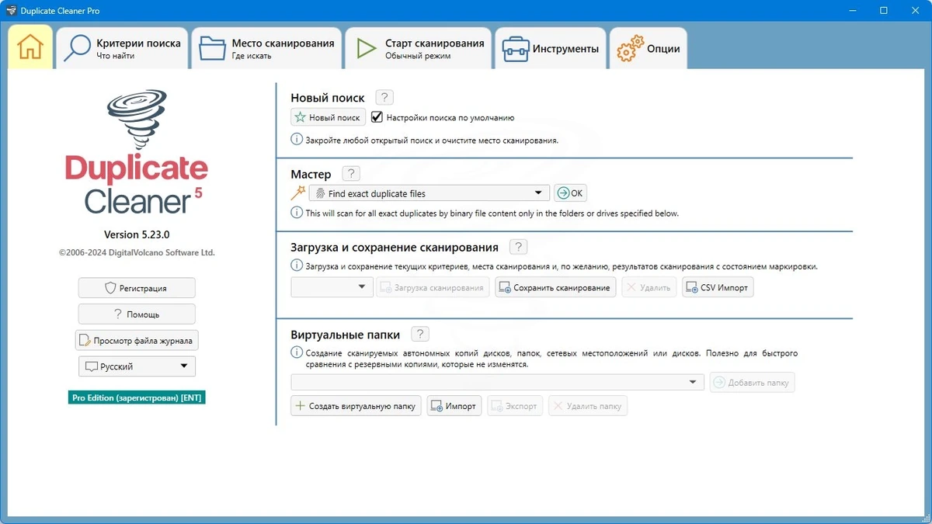Click Просмотр файла журнала button
932x524 pixels.
137,340
